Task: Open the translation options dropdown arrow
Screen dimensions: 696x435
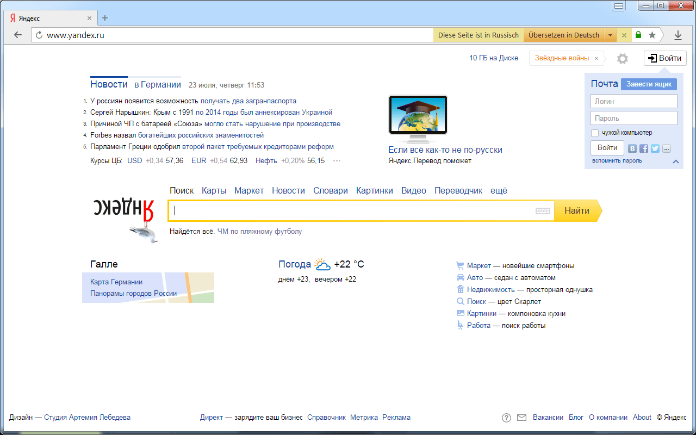Action: (611, 35)
